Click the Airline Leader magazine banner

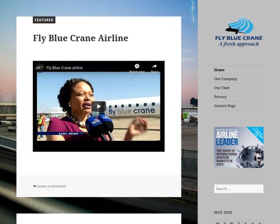tap(239, 147)
